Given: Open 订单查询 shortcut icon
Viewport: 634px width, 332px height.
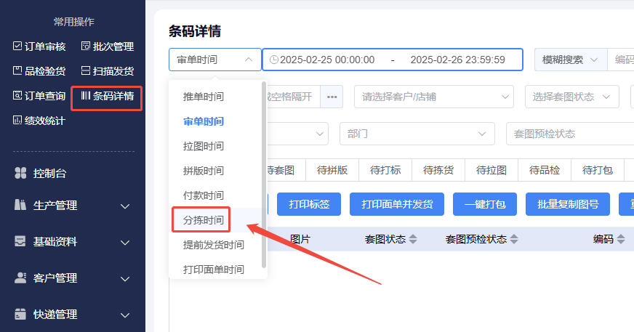Looking at the screenshot, I should click(x=17, y=95).
